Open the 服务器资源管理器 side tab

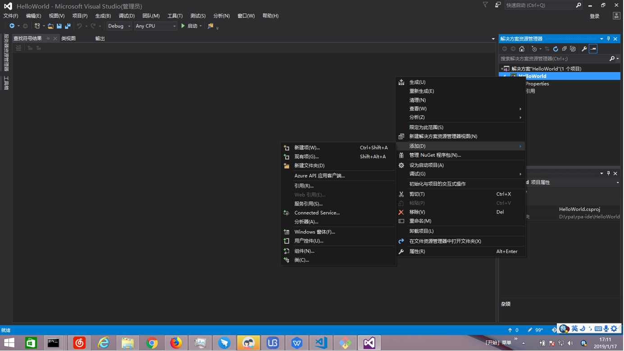pos(6,53)
